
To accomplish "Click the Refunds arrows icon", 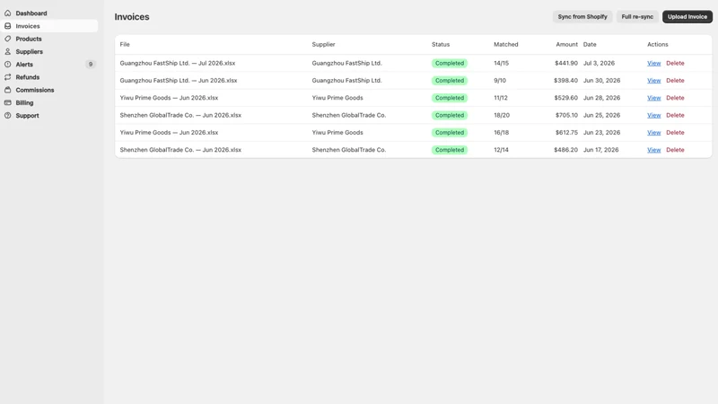I will coord(8,77).
